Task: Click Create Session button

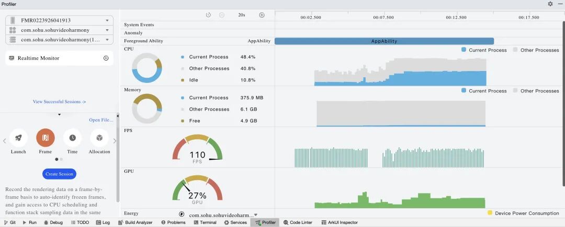Action: coord(60,174)
